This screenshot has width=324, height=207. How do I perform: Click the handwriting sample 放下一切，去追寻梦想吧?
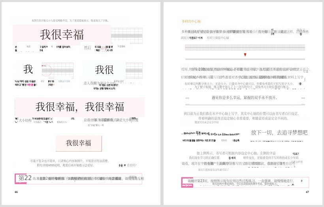pos(279,132)
